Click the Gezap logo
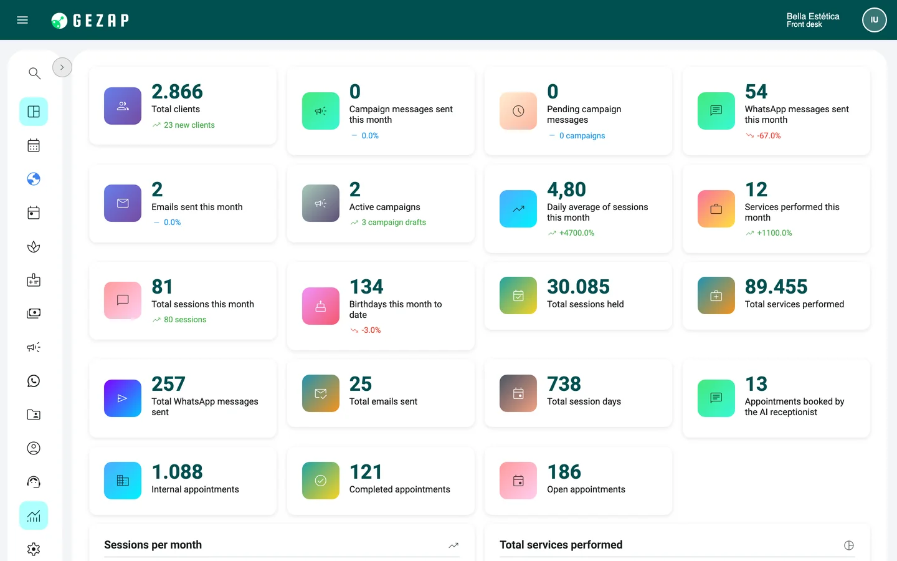 [90, 21]
